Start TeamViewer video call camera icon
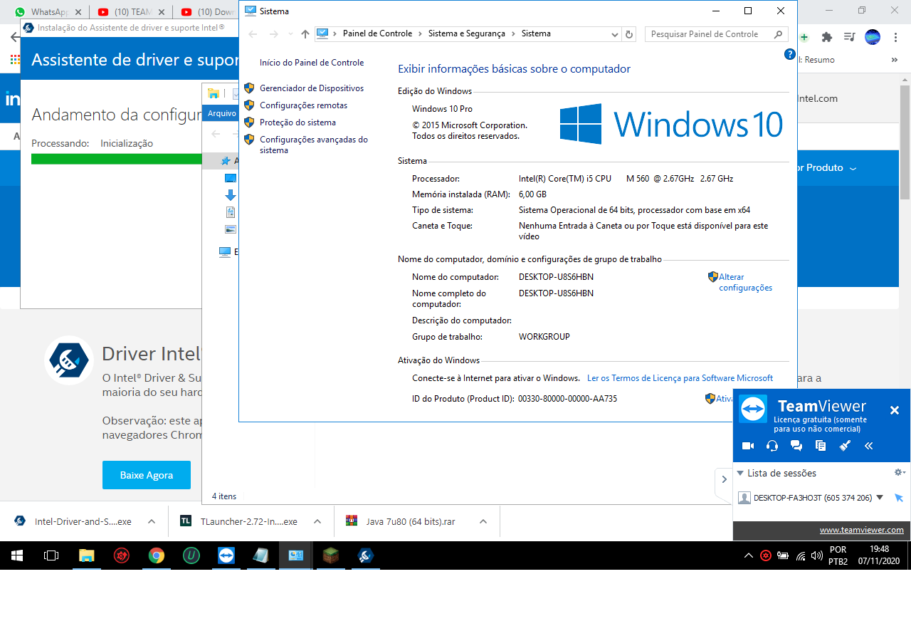 747,446
